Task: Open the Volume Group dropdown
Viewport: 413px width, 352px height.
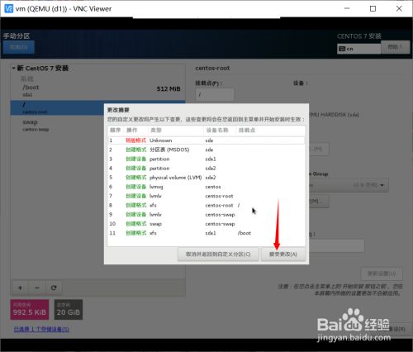Action: (349, 185)
